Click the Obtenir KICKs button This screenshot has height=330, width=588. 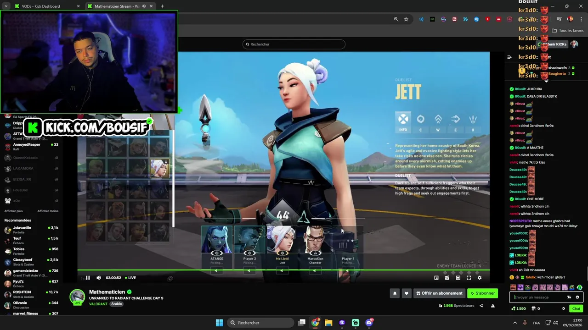pos(553,44)
